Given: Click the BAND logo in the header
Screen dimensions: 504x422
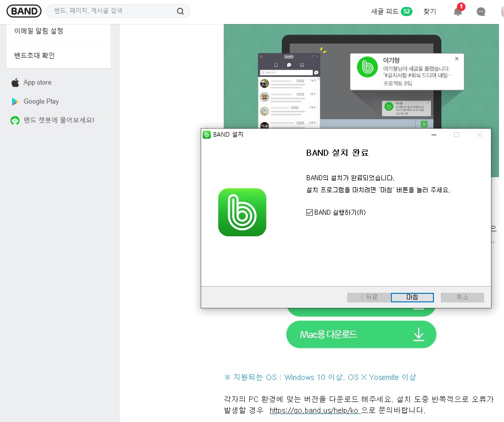Looking at the screenshot, I should [x=24, y=11].
